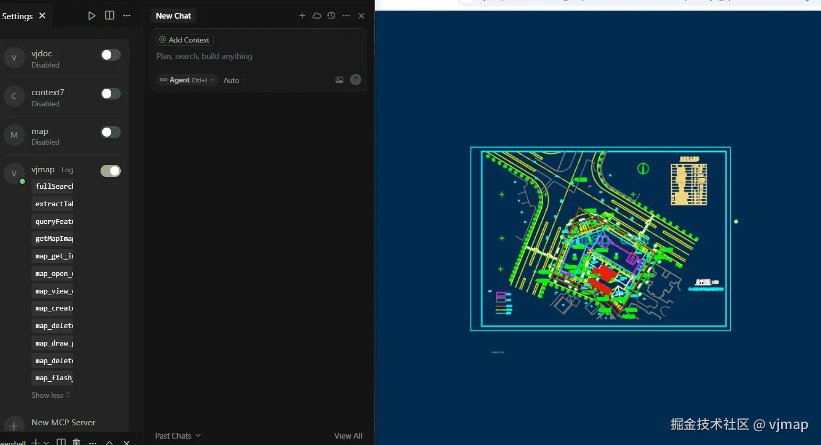Disable the vjmap MCP server
Viewport: 821px width, 445px height.
pos(110,171)
